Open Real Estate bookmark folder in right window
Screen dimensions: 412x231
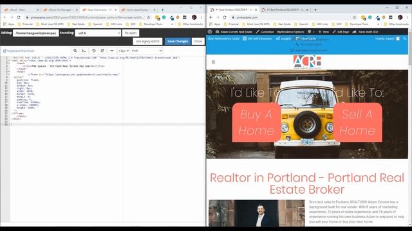pyautogui.click(x=282, y=24)
